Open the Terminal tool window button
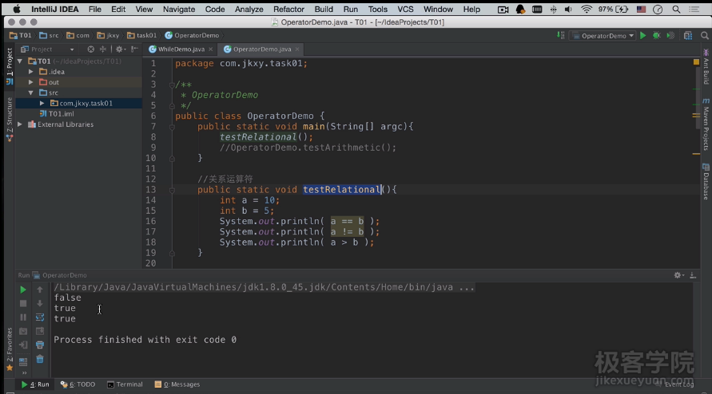712x394 pixels. (x=125, y=384)
